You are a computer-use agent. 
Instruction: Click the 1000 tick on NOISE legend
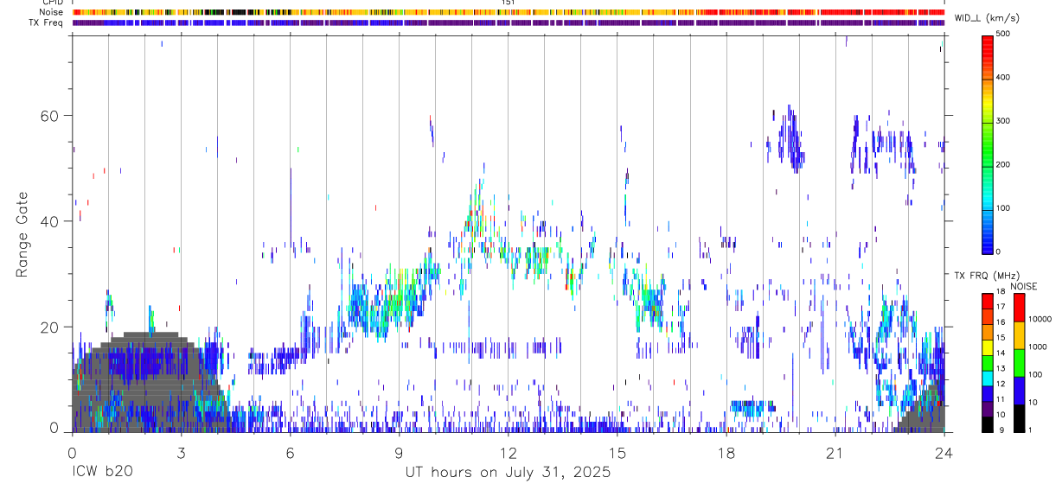coord(1038,347)
